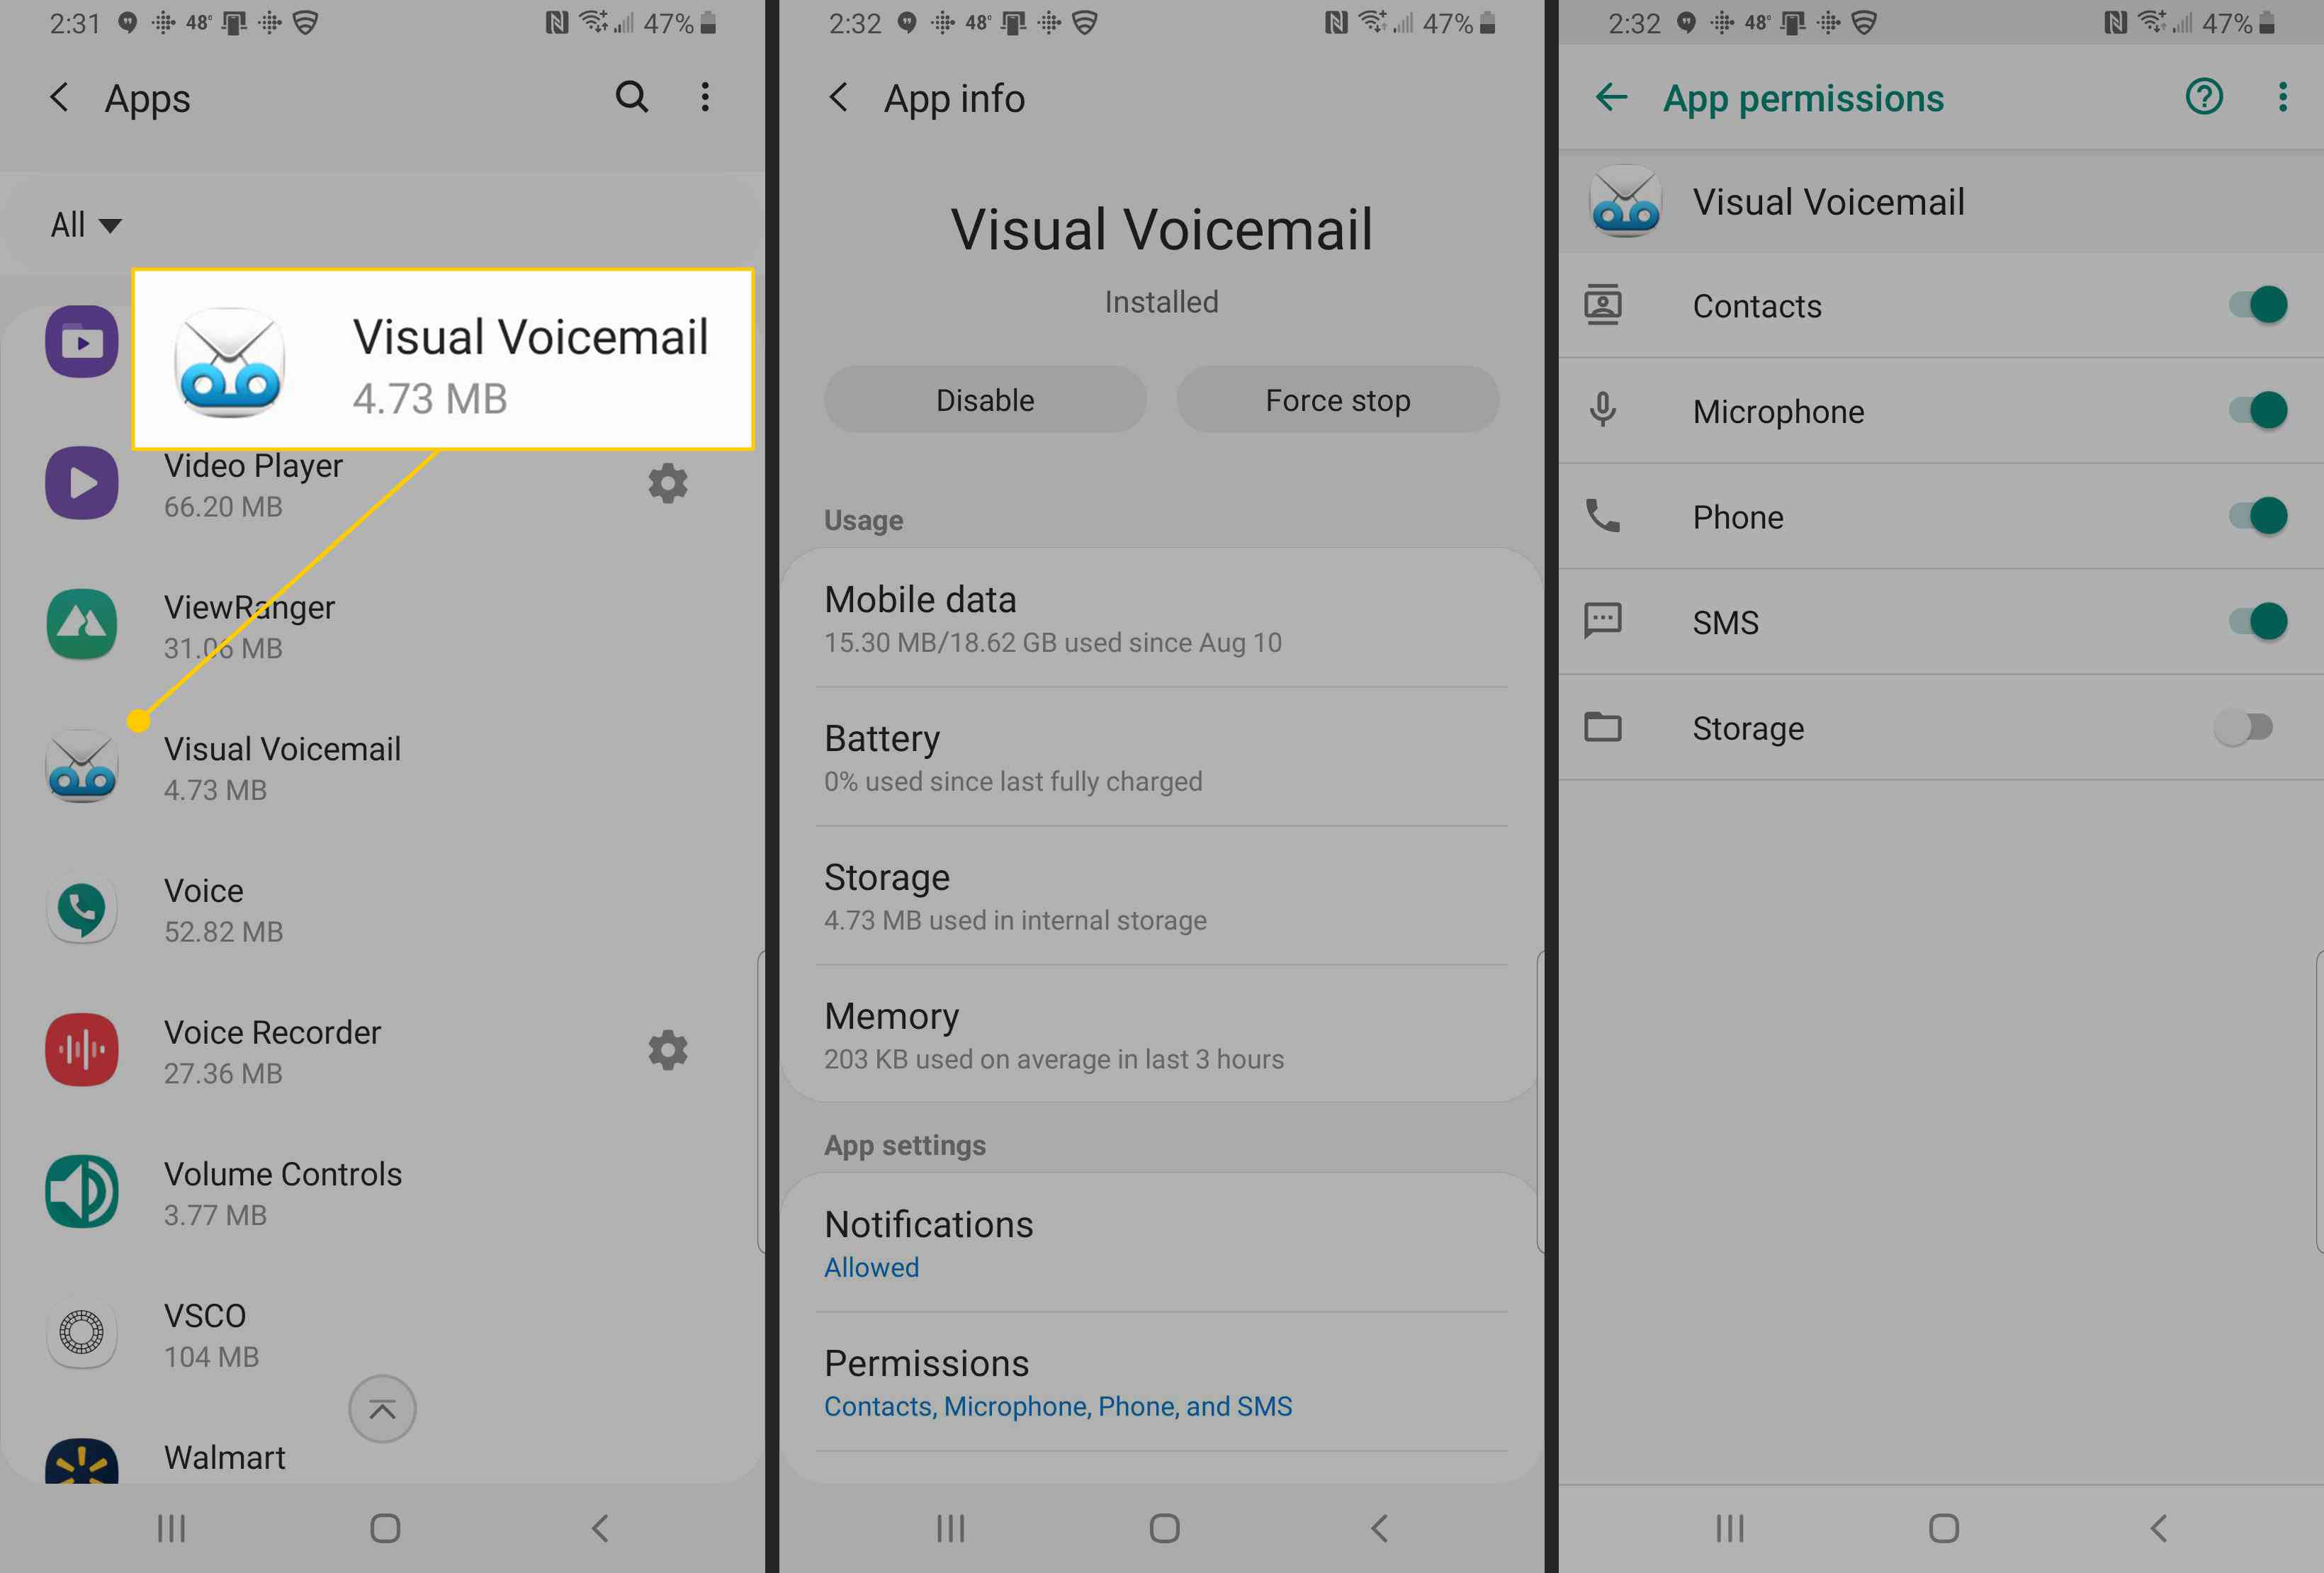Tap the Force stop button
Image resolution: width=2324 pixels, height=1573 pixels.
(x=1339, y=398)
